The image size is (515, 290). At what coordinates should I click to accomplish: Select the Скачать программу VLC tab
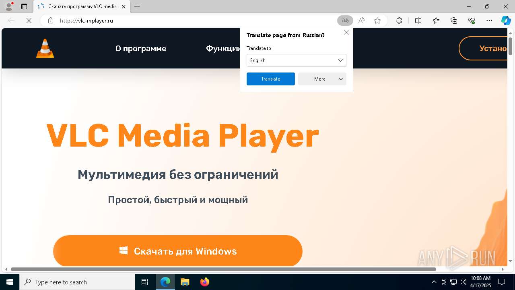point(82,6)
